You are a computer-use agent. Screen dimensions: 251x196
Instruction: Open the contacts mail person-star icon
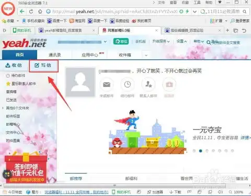click(149, 84)
